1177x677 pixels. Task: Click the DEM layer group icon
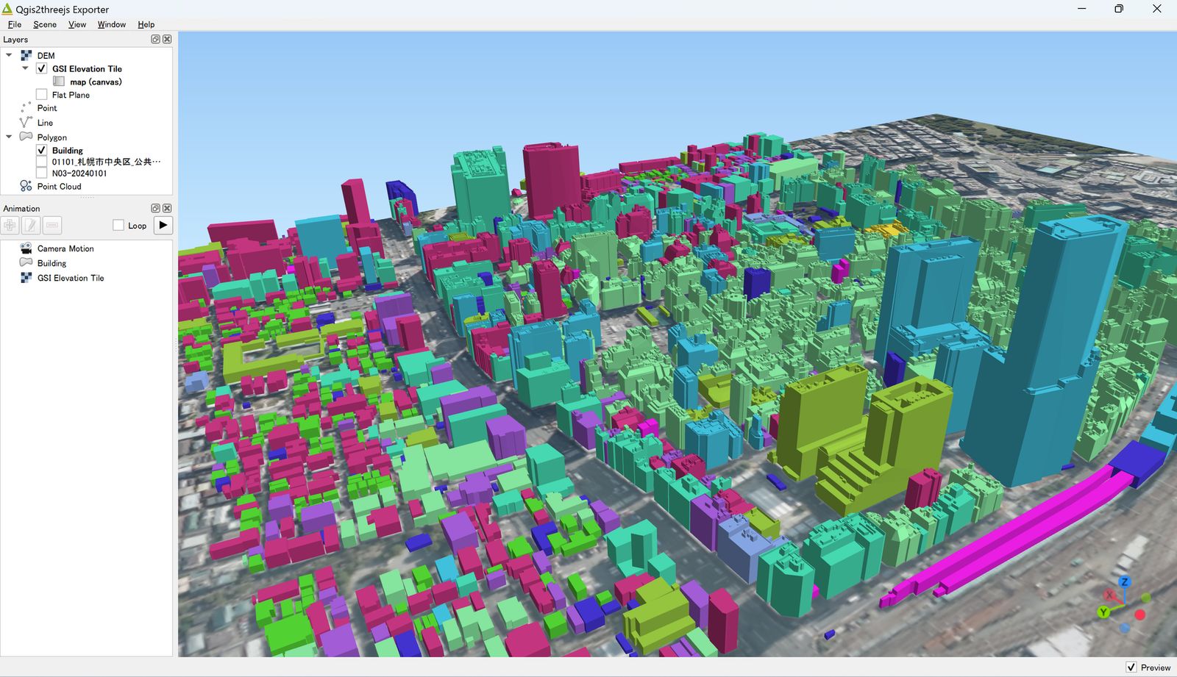click(26, 55)
